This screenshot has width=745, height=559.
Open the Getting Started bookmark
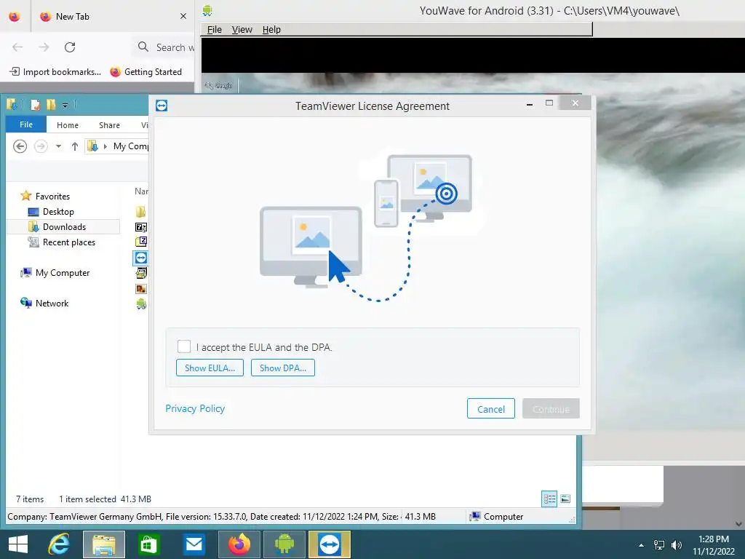(146, 72)
